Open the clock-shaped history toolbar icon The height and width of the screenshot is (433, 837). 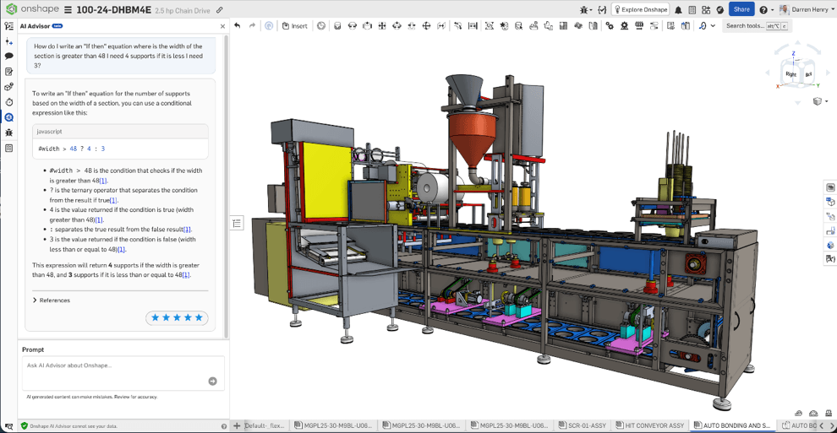[320, 25]
